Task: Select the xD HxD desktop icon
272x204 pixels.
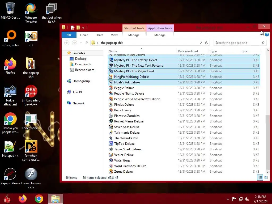Action: (x=31, y=39)
